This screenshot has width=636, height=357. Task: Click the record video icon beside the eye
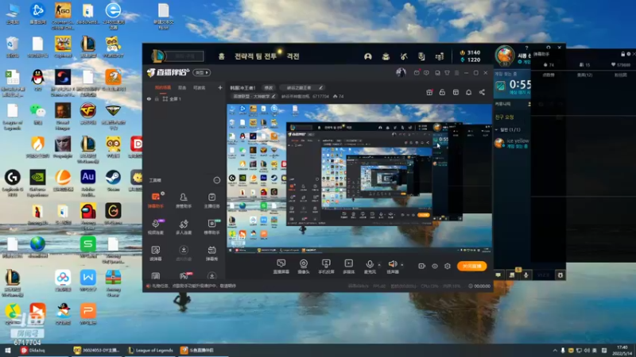point(422,266)
